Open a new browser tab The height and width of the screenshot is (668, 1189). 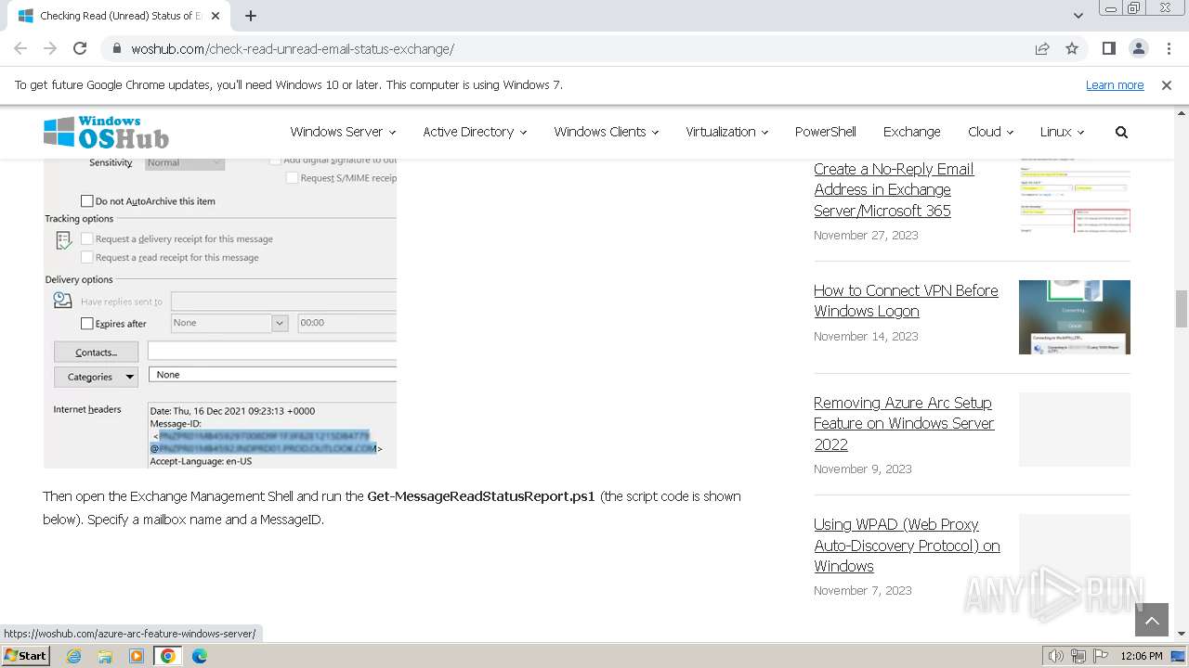pos(251,16)
